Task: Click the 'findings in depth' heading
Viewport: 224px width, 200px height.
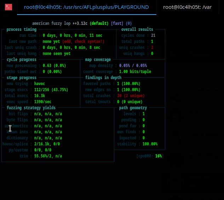Action: pos(103,78)
